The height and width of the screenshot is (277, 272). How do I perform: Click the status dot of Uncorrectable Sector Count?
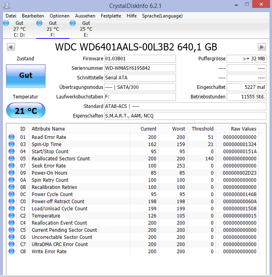pos(12,237)
